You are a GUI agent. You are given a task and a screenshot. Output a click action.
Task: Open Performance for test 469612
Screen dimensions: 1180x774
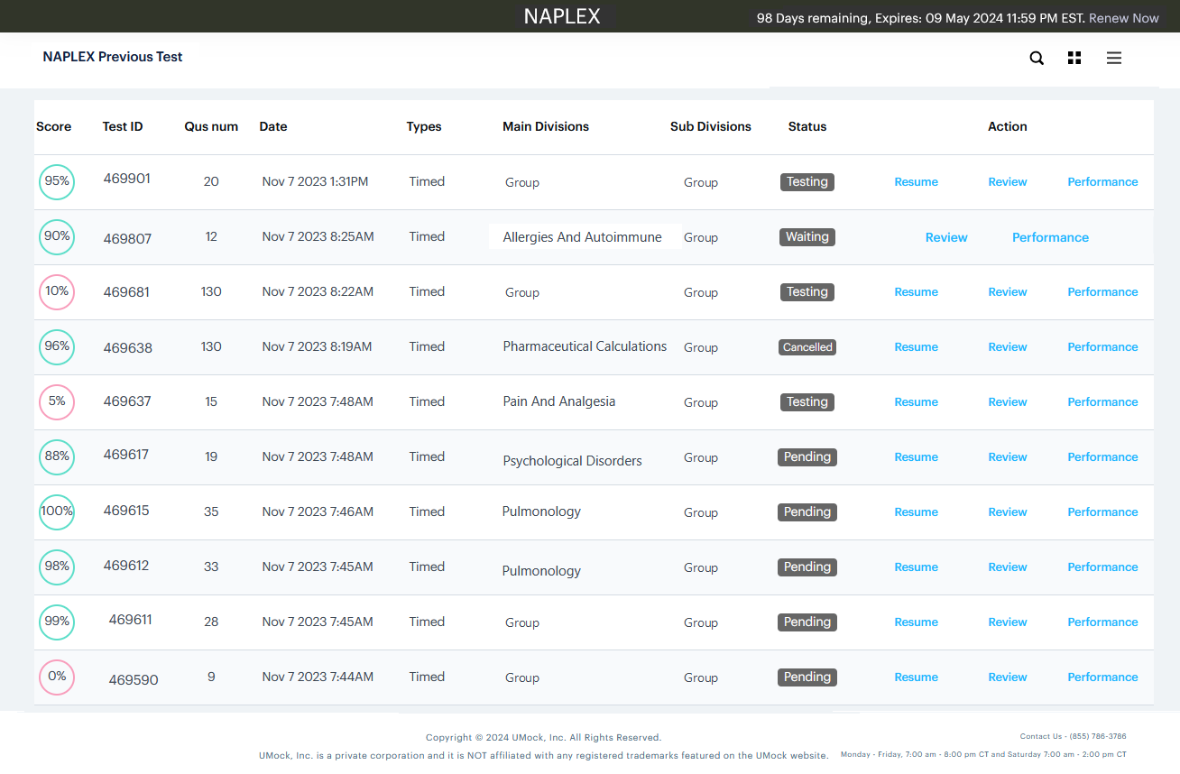point(1102,567)
